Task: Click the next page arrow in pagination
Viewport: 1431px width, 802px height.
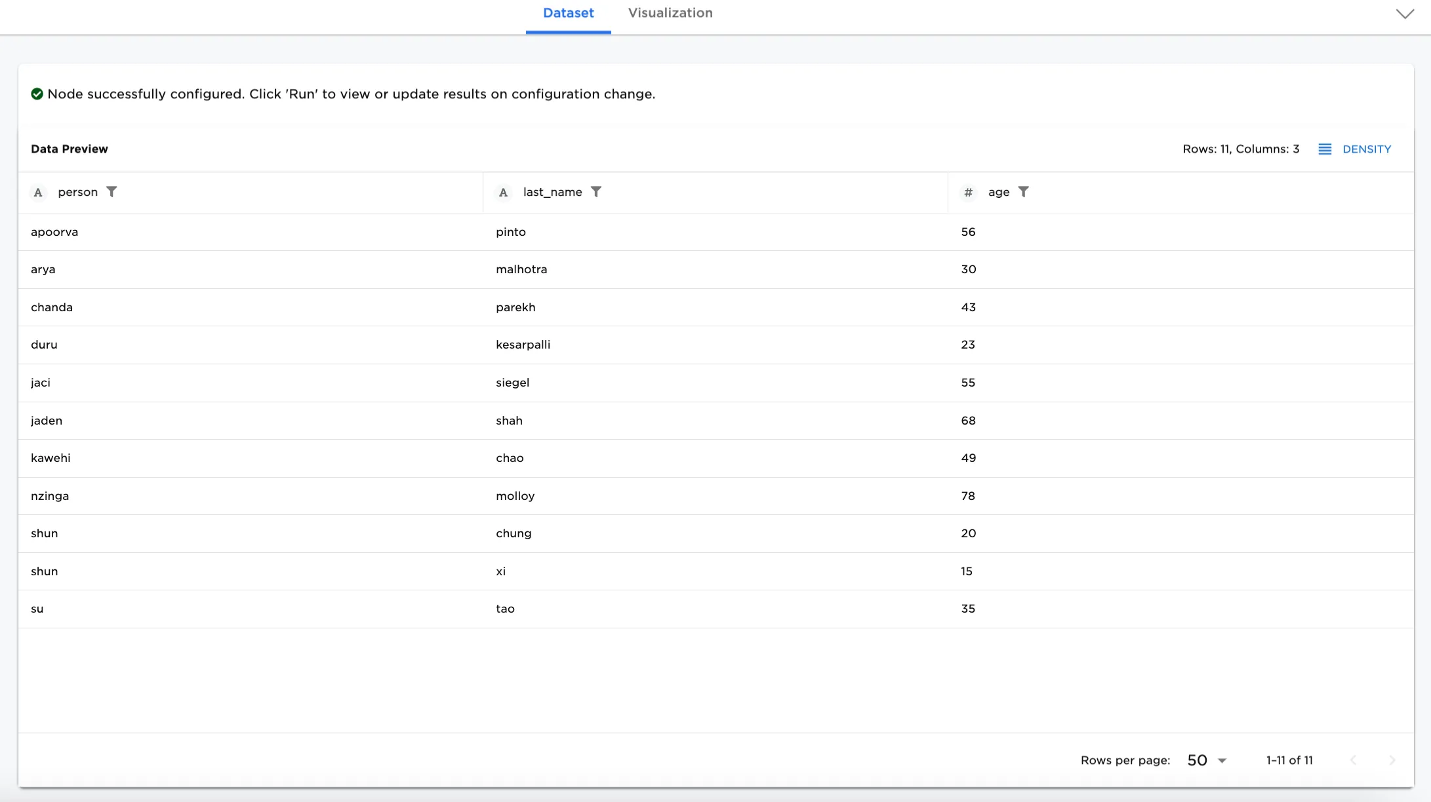Action: pyautogui.click(x=1393, y=760)
